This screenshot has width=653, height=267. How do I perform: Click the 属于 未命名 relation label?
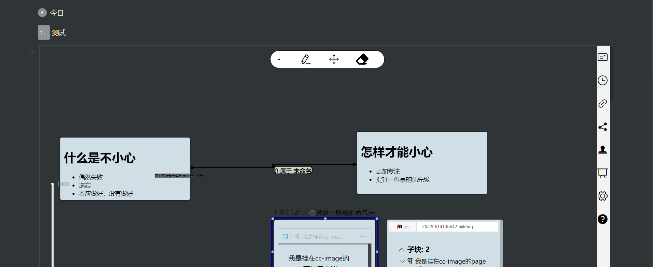click(293, 170)
